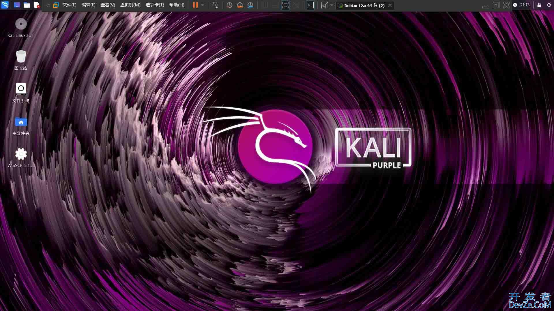Open the Kali applications menu dragon icon
This screenshot has height=311, width=554.
click(5, 5)
